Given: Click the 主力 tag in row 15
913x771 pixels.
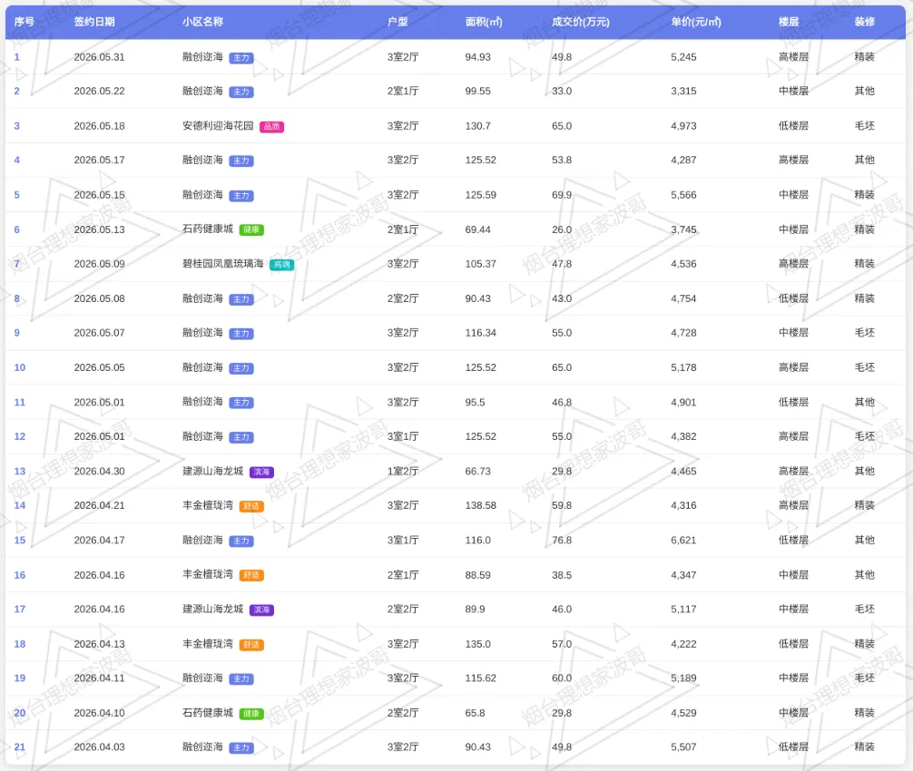Looking at the screenshot, I should (x=241, y=542).
